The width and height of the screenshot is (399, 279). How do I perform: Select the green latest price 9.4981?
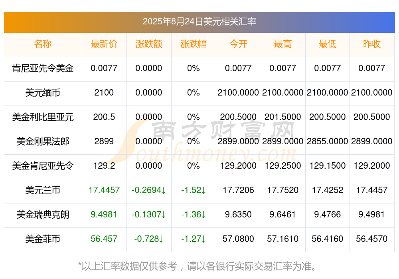coord(104,215)
